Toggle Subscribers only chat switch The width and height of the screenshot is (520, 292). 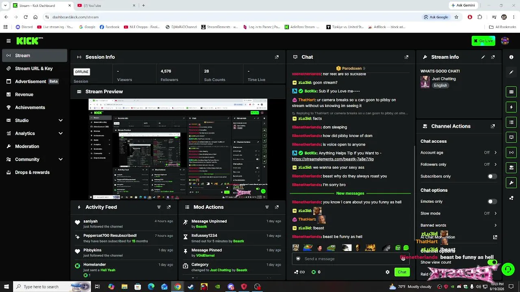tap(492, 176)
